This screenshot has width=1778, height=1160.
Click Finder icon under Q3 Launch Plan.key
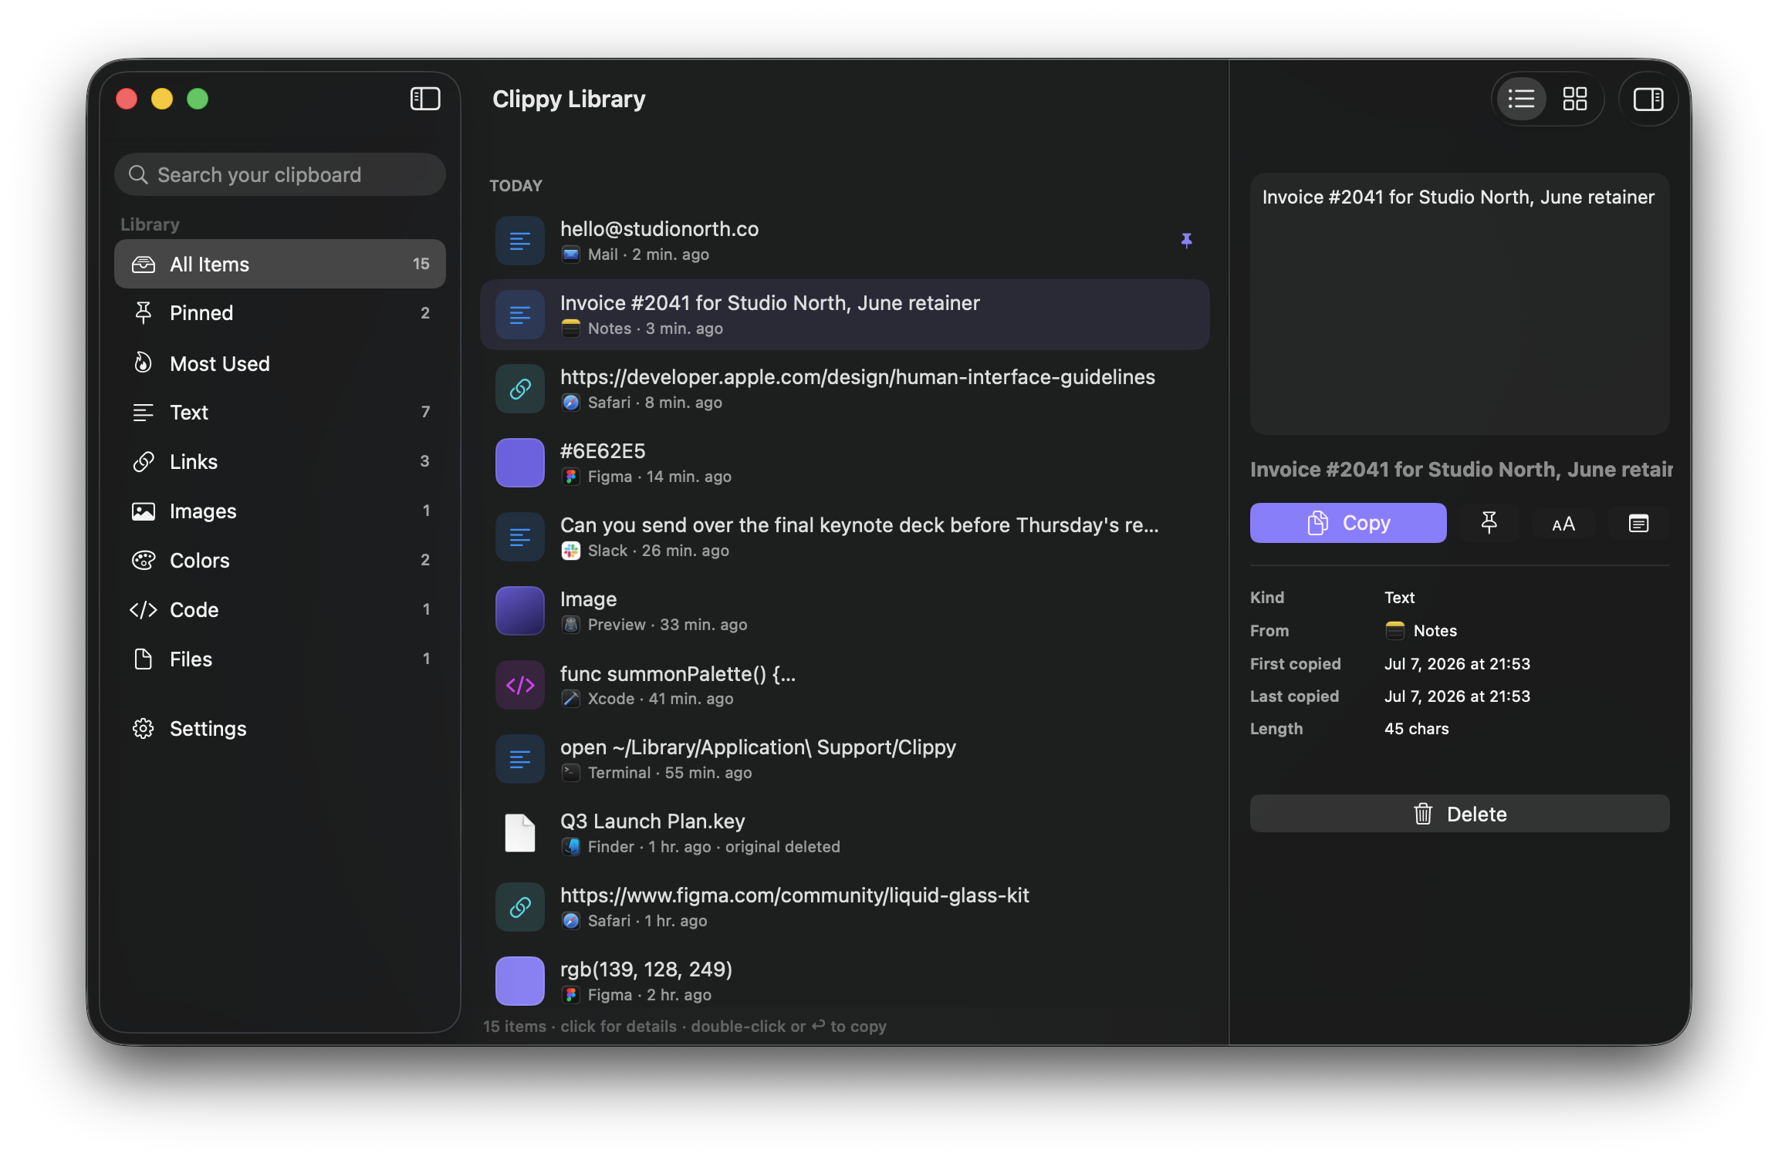[x=571, y=847]
